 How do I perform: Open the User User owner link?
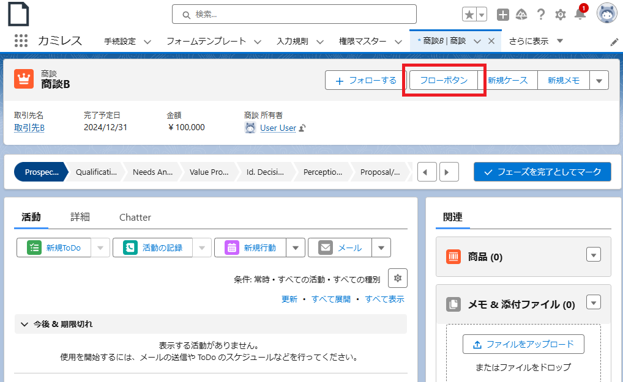[278, 128]
